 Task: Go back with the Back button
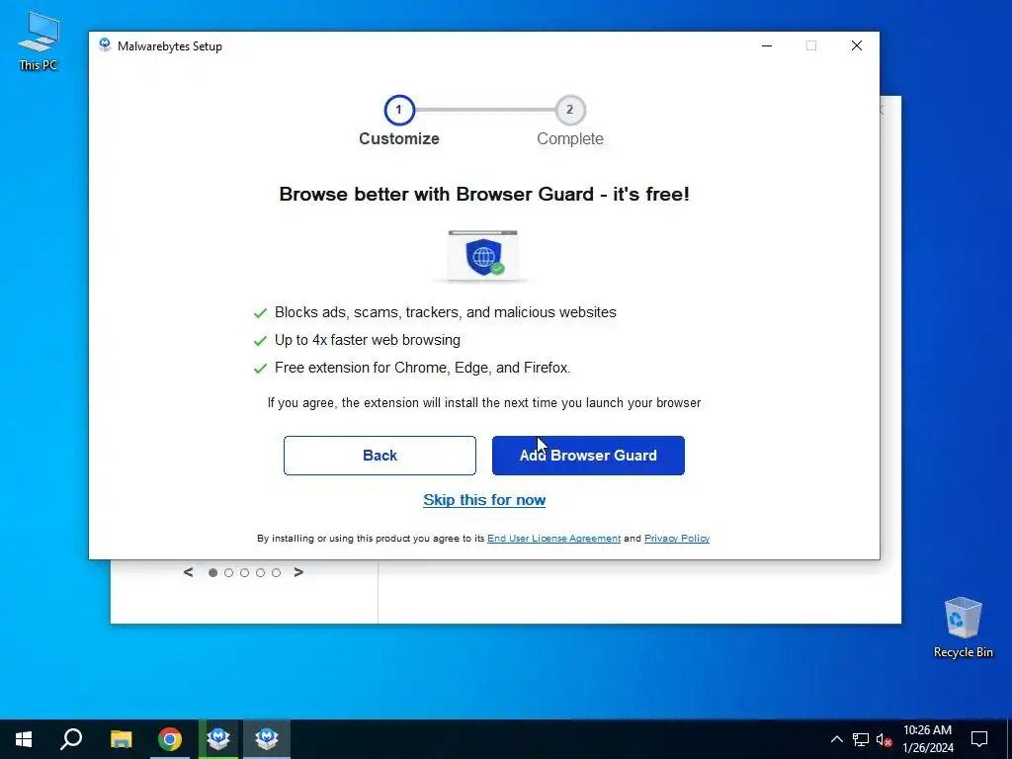(x=379, y=456)
